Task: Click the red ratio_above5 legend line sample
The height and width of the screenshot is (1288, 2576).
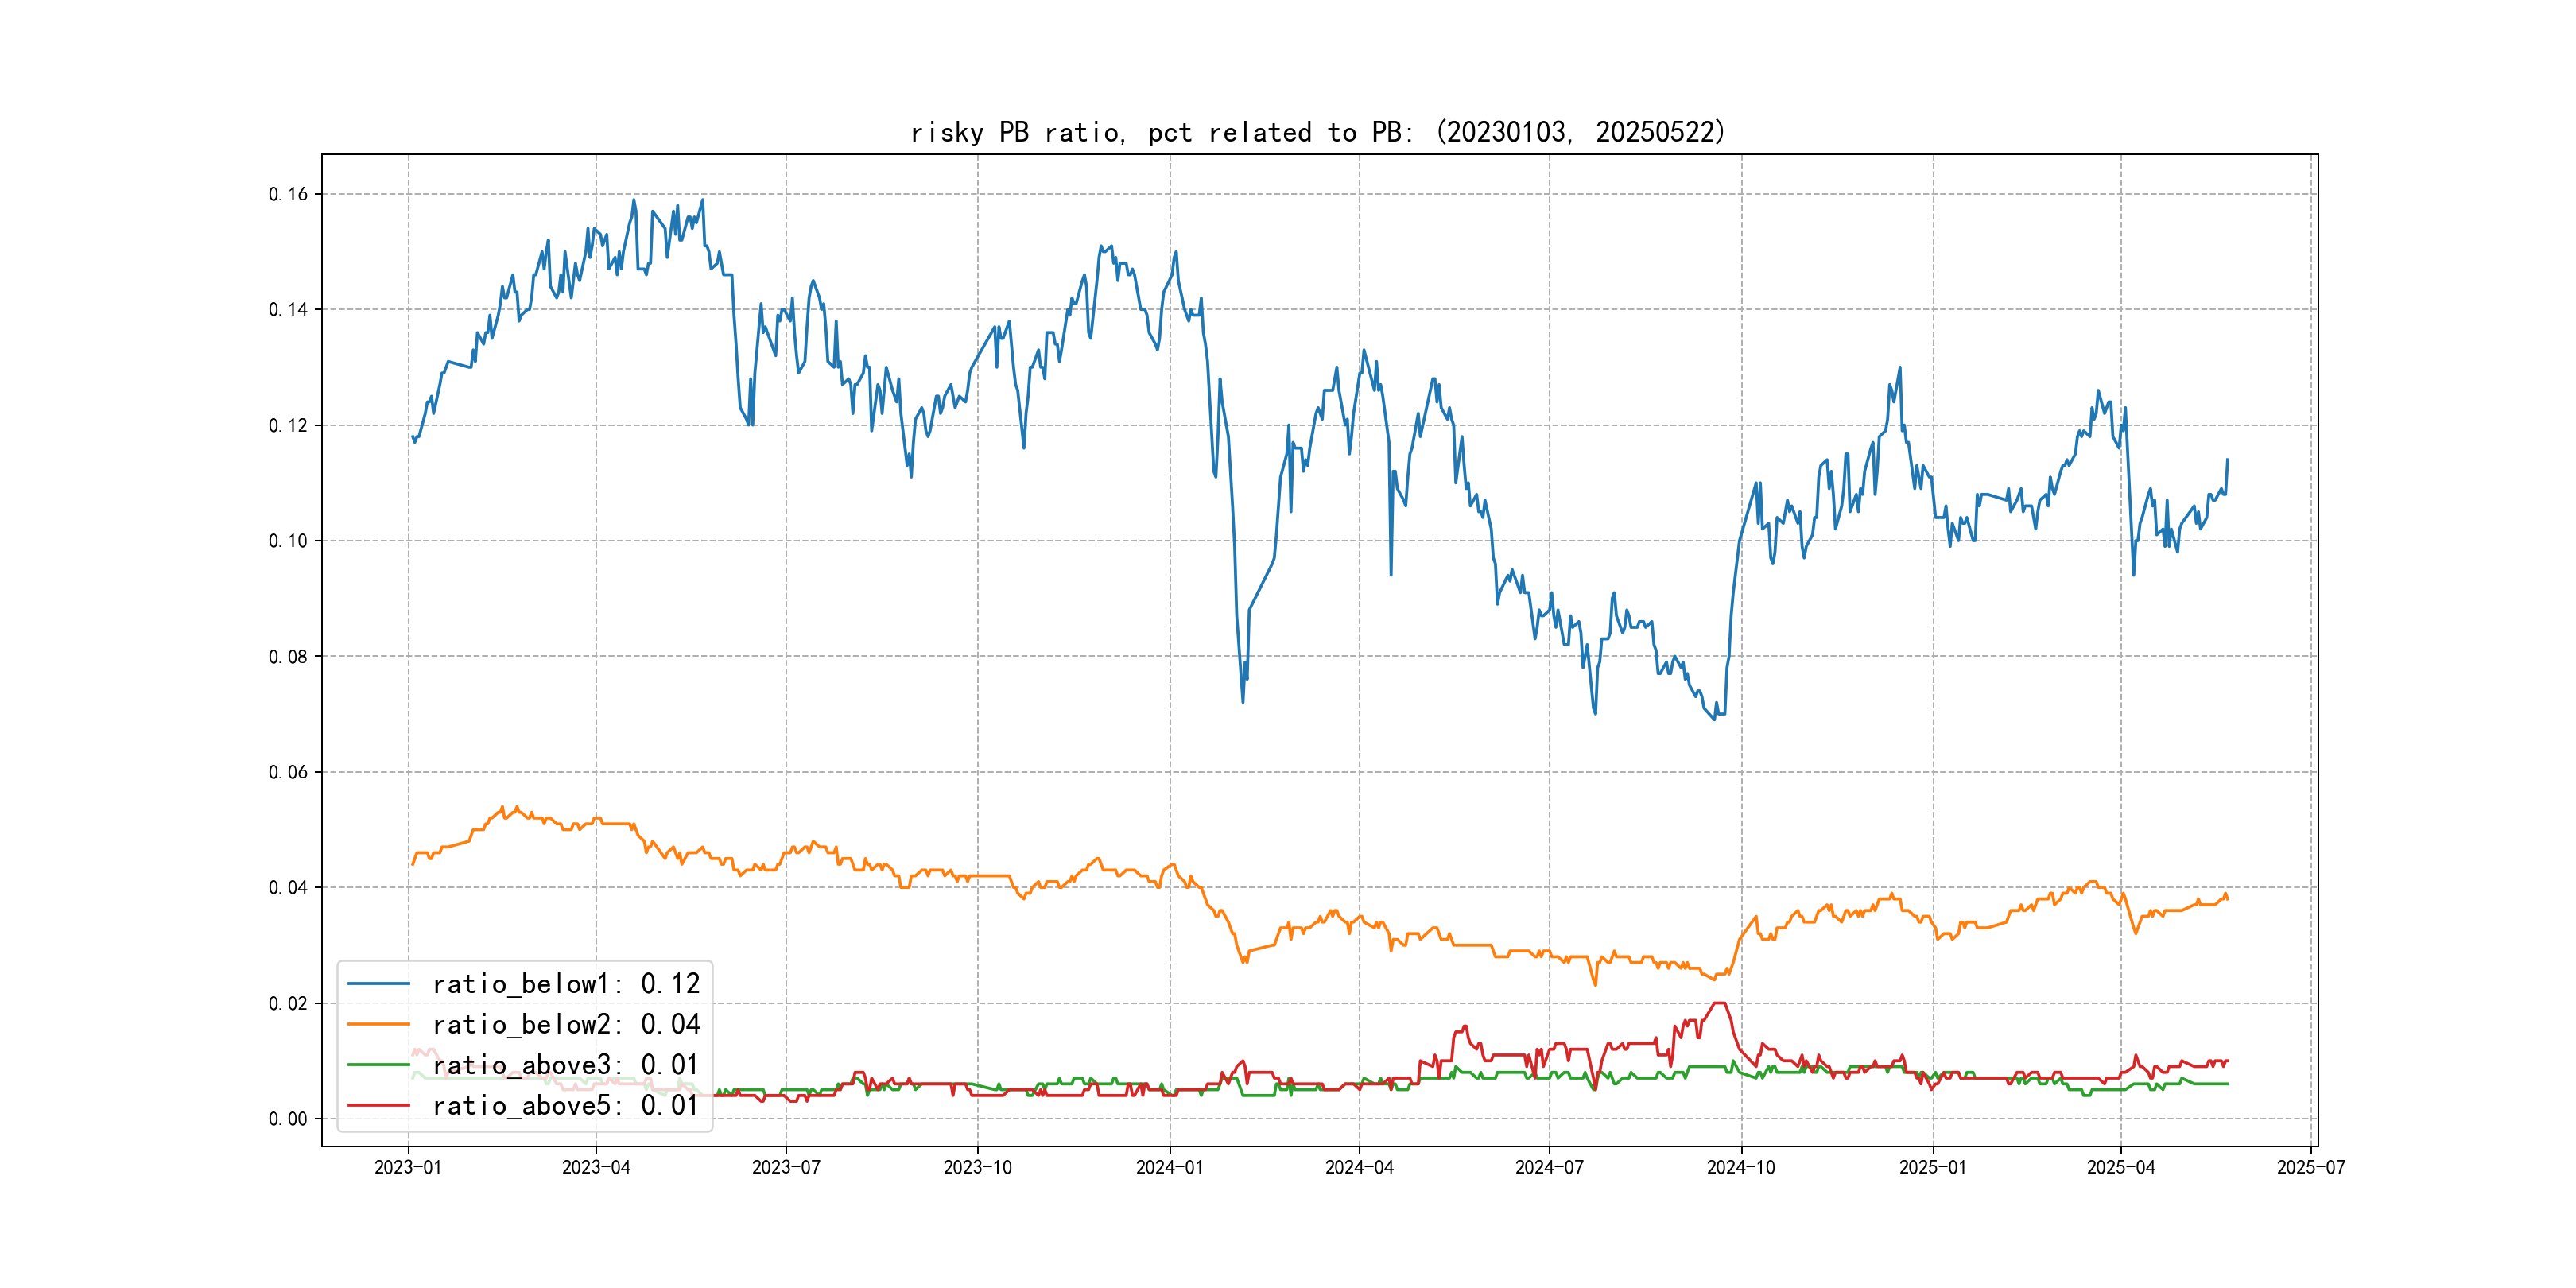Action: (x=378, y=1106)
